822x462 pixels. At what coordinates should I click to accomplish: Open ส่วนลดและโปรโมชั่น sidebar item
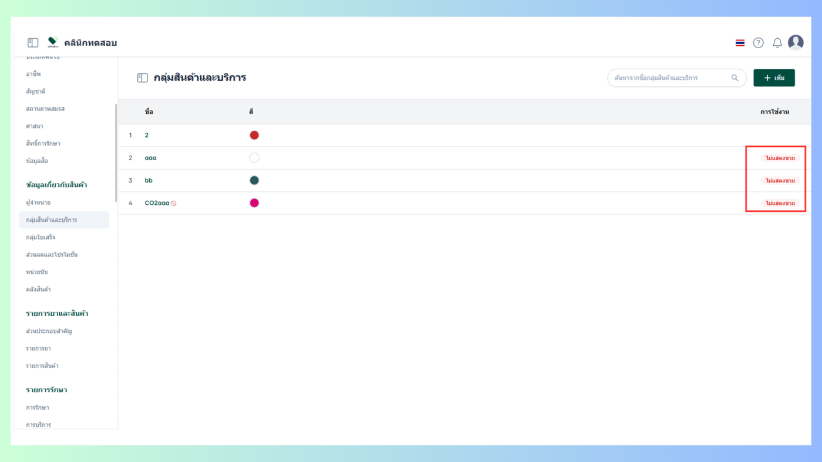52,255
